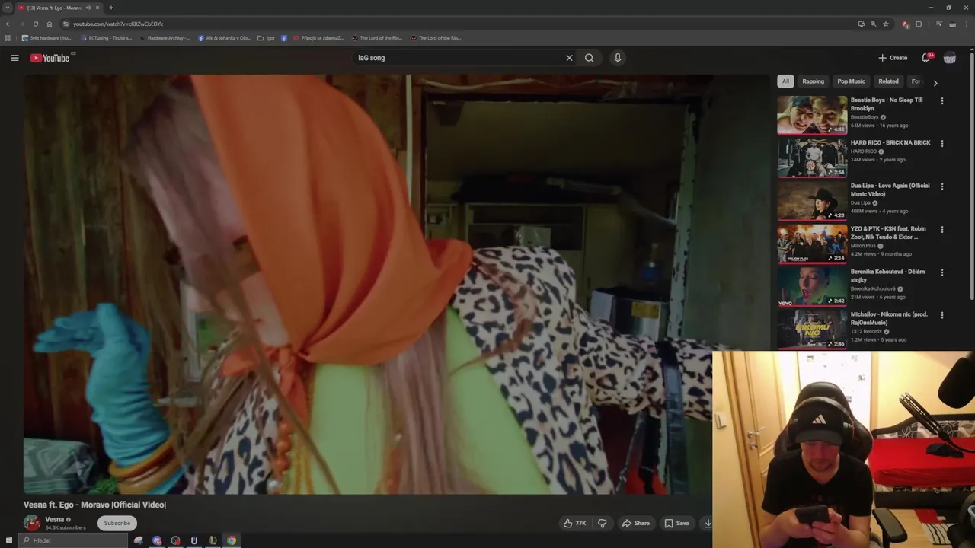This screenshot has width=975, height=548.
Task: Close the Vesna ft. Ego browser tab
Action: 97,8
